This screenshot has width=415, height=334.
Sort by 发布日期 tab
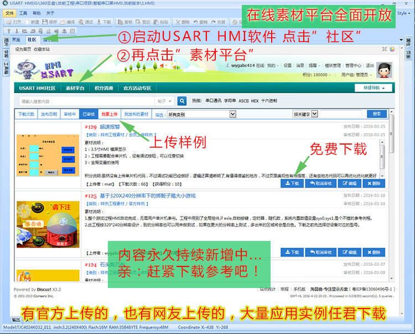[x=49, y=114]
